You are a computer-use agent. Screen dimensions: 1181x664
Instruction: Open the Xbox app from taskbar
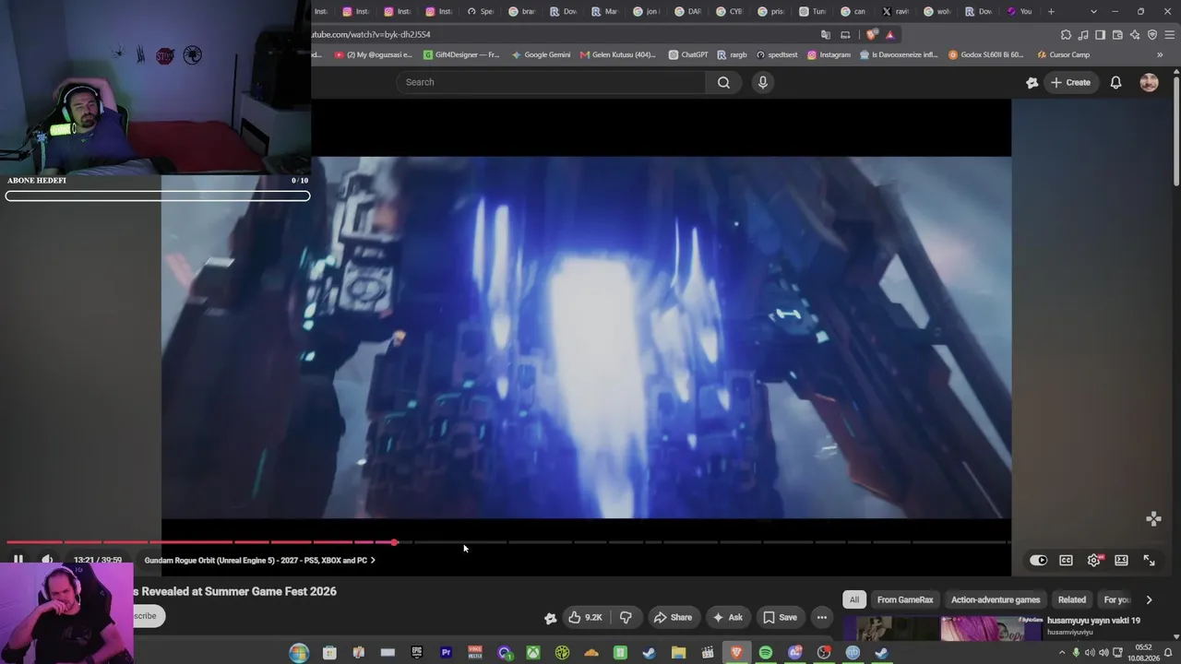tap(533, 653)
